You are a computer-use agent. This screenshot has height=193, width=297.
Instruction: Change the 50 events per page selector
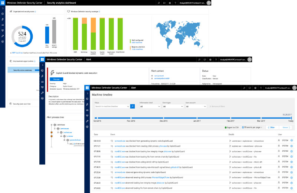(252, 127)
